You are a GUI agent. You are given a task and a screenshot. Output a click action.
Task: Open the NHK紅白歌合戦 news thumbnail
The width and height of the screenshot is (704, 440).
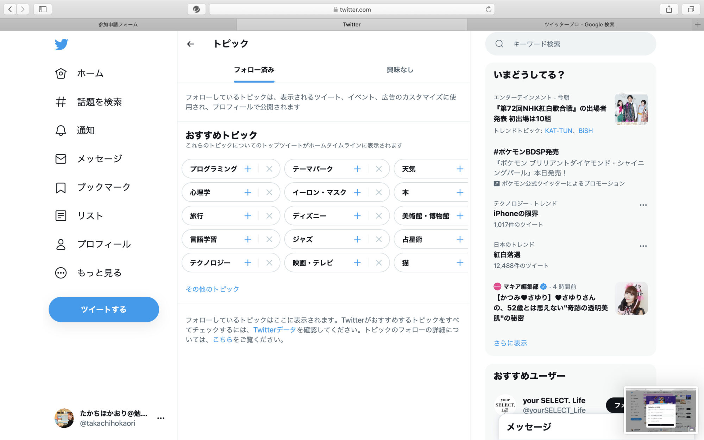coord(631,109)
